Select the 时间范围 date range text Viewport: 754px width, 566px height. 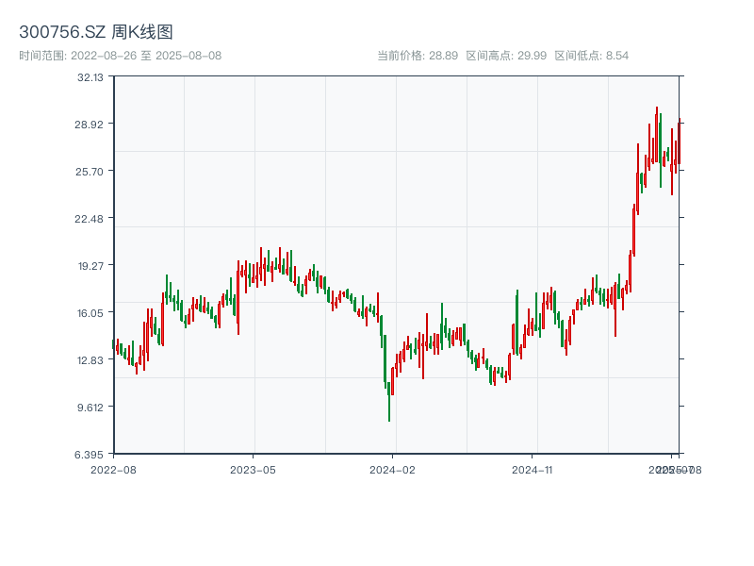(x=121, y=56)
